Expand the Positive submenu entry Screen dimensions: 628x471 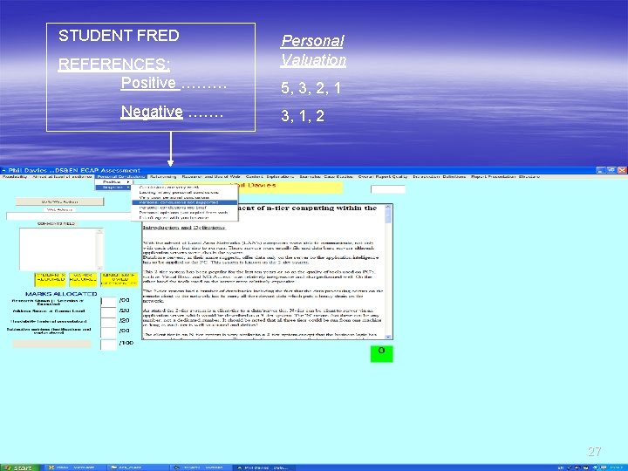point(113,181)
